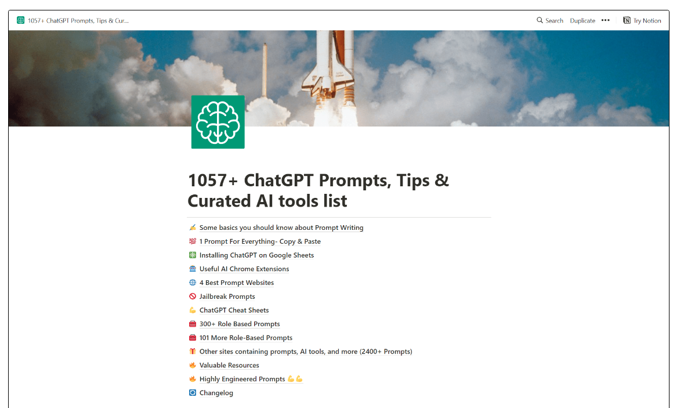Click the blue icon beside Changelog
This screenshot has width=684, height=408.
click(x=193, y=393)
